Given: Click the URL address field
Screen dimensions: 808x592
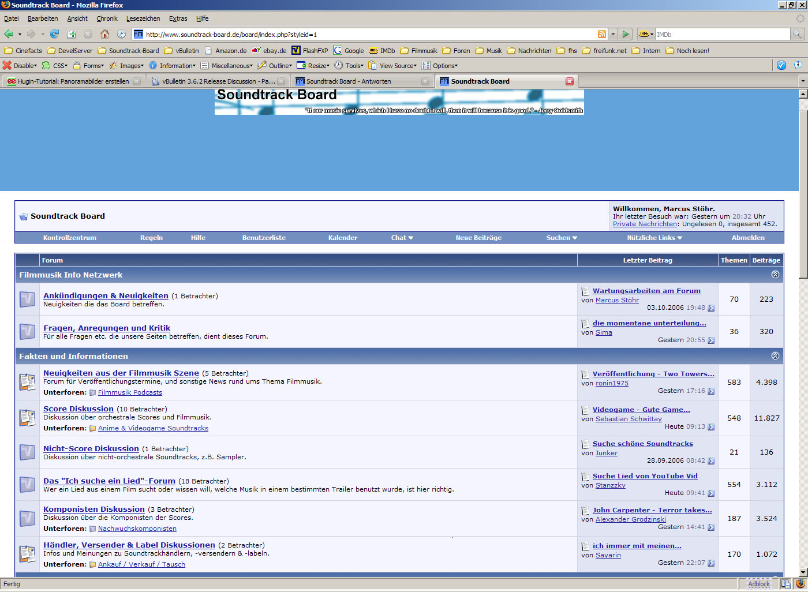Looking at the screenshot, I should point(369,35).
